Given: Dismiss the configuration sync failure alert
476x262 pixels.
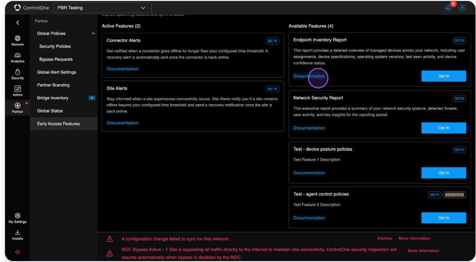Looking at the screenshot, I should (x=385, y=238).
